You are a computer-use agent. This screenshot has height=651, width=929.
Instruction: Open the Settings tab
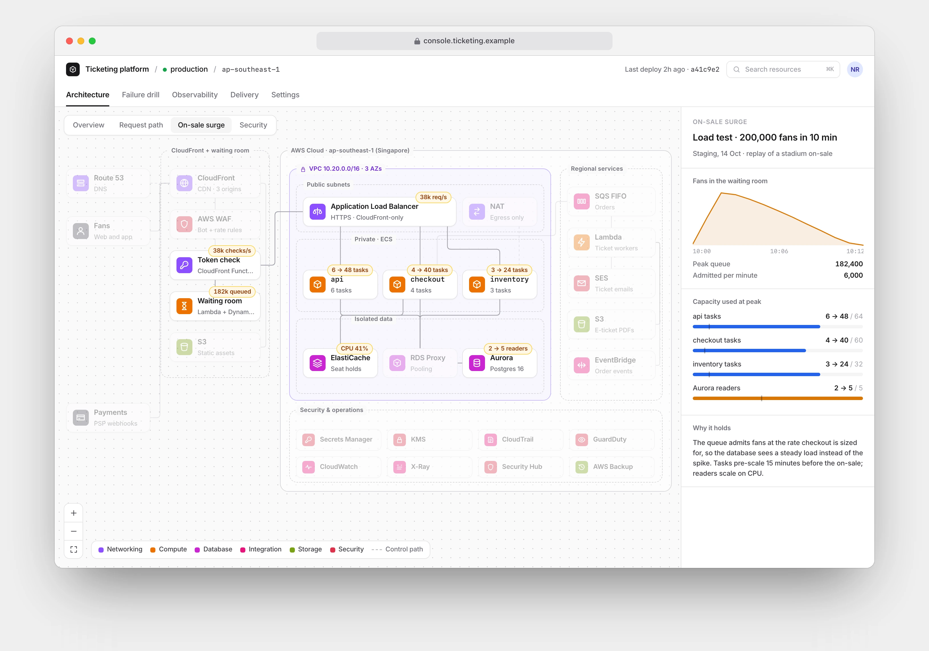285,95
